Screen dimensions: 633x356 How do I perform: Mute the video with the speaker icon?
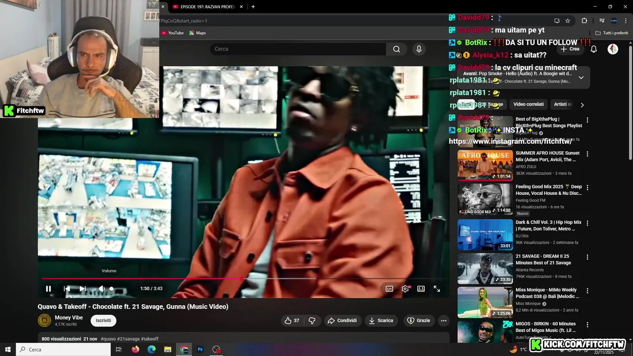click(101, 289)
